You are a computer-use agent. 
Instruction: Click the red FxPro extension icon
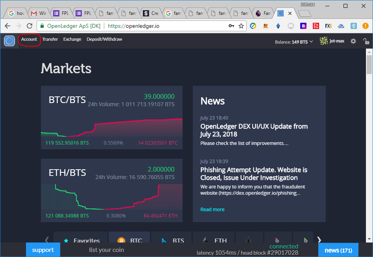coord(316,26)
